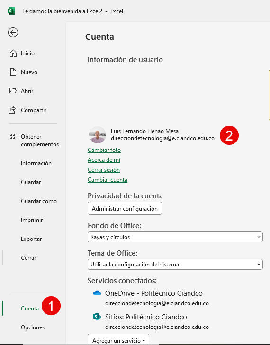This screenshot has height=345, width=270.
Task: Click the Información de usuario heading
Action: [125, 60]
